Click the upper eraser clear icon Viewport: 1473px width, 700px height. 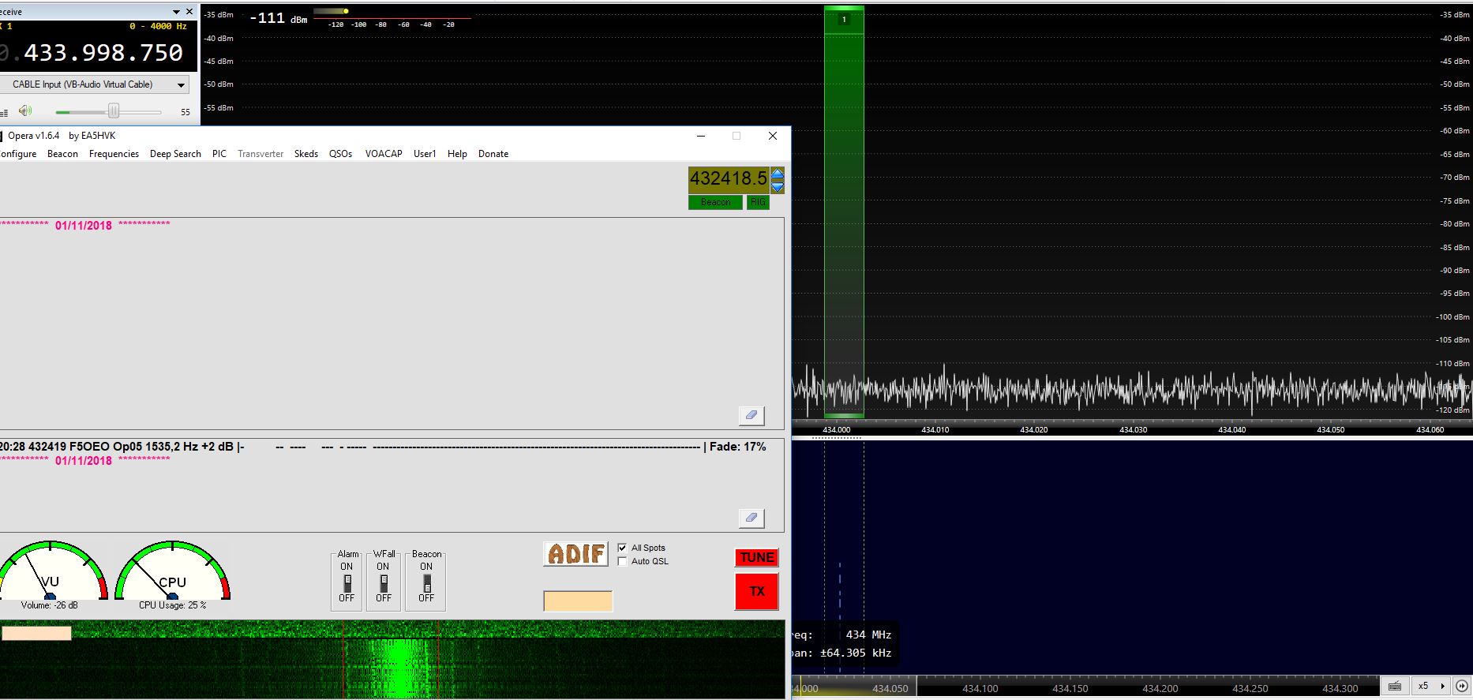[x=751, y=415]
